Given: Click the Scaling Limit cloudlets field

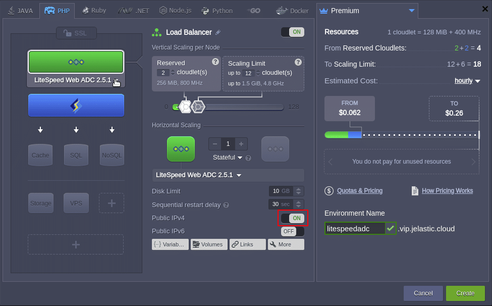Looking at the screenshot, I should pos(248,73).
